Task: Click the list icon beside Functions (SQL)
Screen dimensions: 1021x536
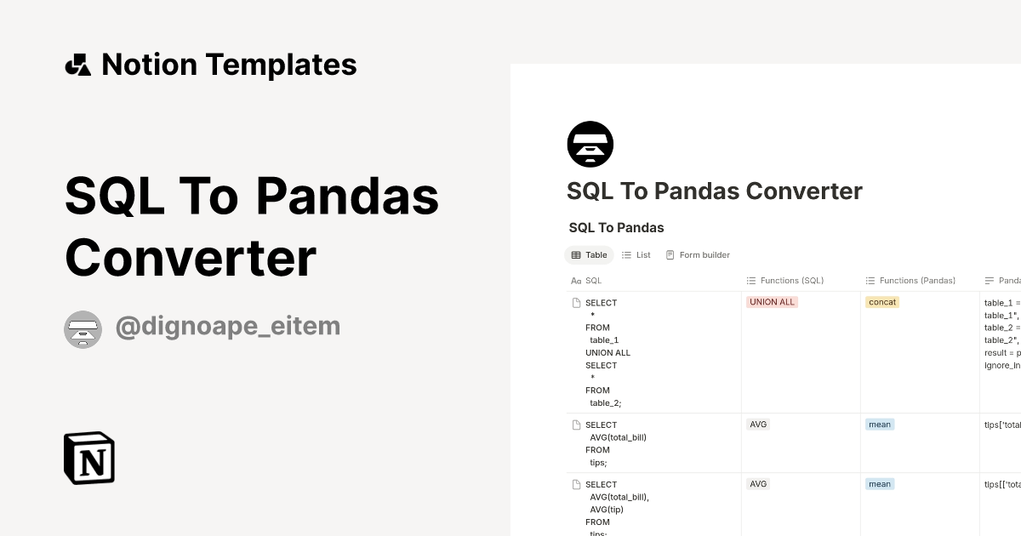Action: (750, 280)
